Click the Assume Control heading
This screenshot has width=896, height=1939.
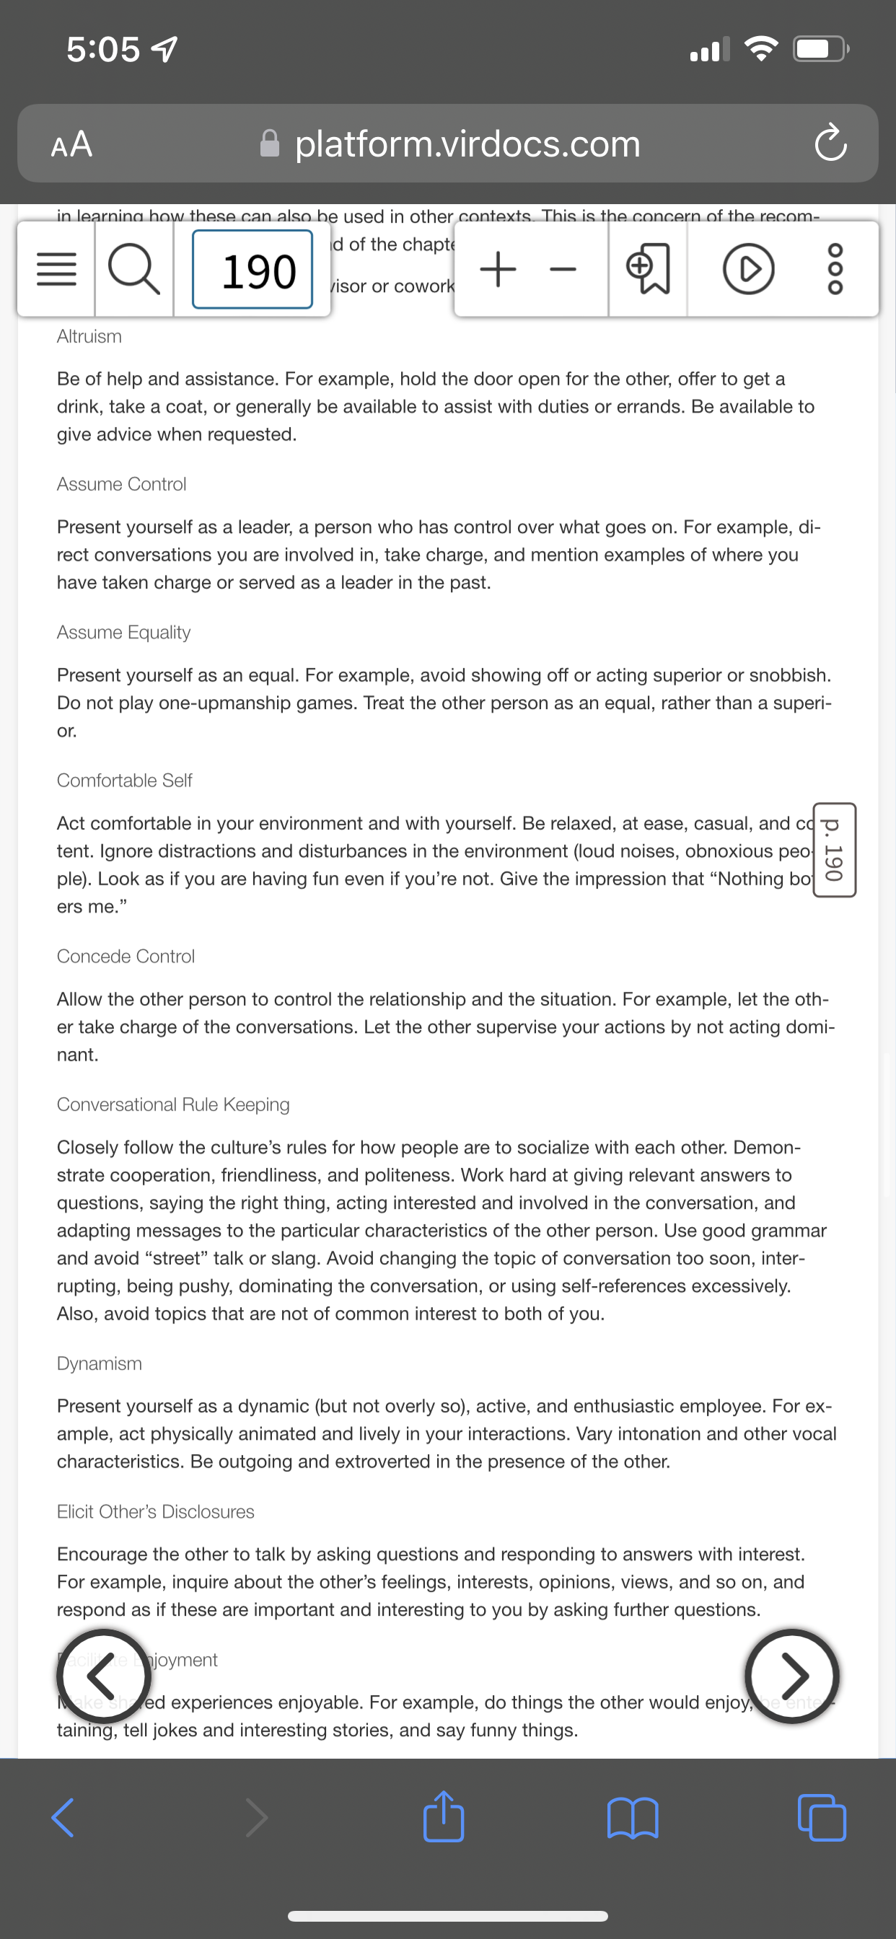click(121, 484)
